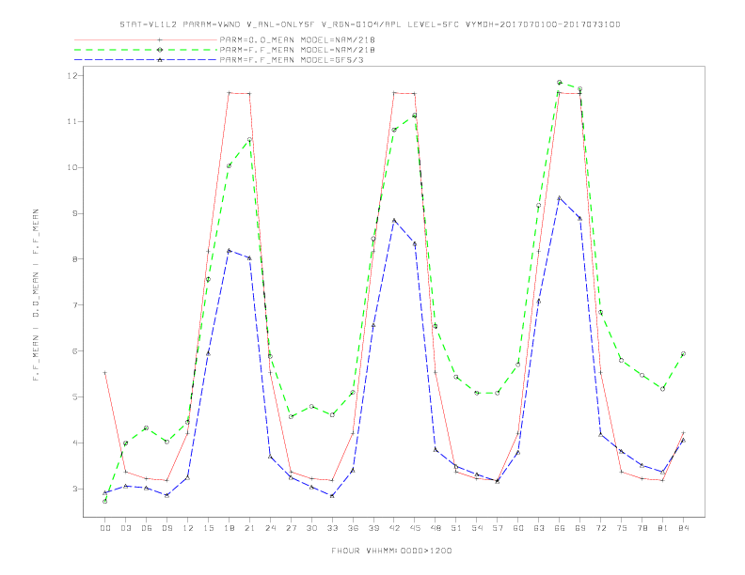This screenshot has width=745, height=575.
Task: Click x-axis tick label 15
Action: coord(208,528)
